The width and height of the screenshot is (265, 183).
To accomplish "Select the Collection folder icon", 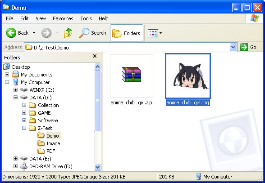I will (x=32, y=105).
